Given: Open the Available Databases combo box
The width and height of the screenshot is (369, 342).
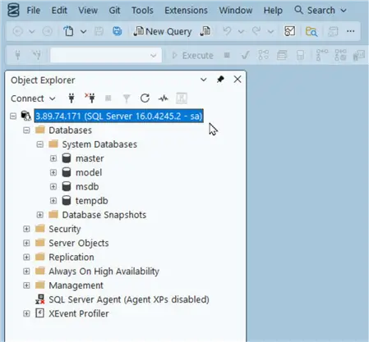Looking at the screenshot, I should (106, 56).
